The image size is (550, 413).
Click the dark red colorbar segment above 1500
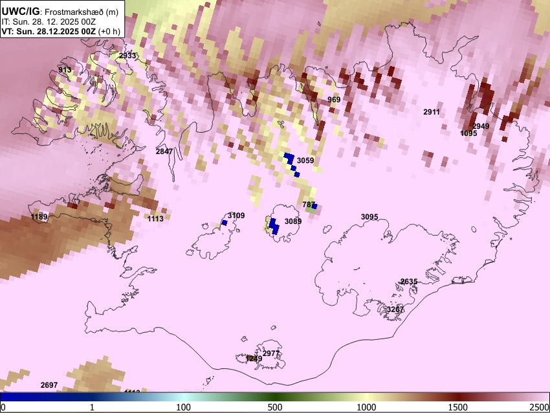click(x=458, y=397)
